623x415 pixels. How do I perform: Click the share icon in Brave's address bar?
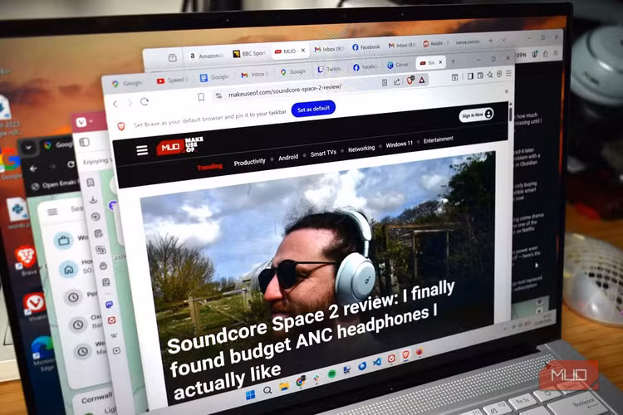coord(396,81)
